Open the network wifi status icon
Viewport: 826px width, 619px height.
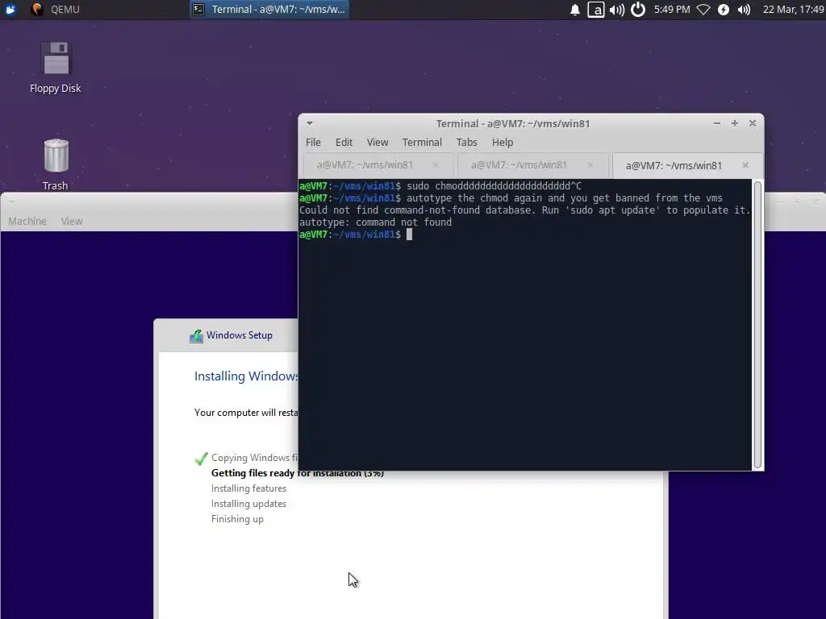point(703,10)
